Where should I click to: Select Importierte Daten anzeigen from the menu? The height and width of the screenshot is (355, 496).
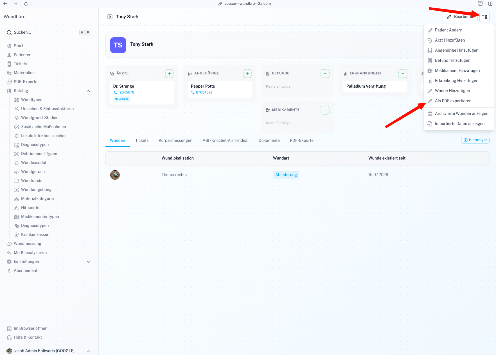(459, 124)
